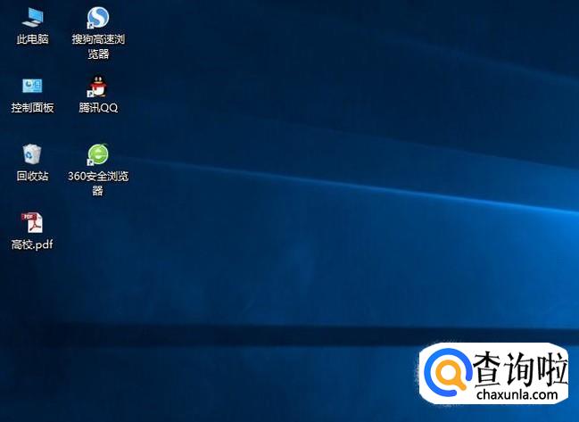Click the 搜狗高速浏览器 text label

(x=98, y=46)
